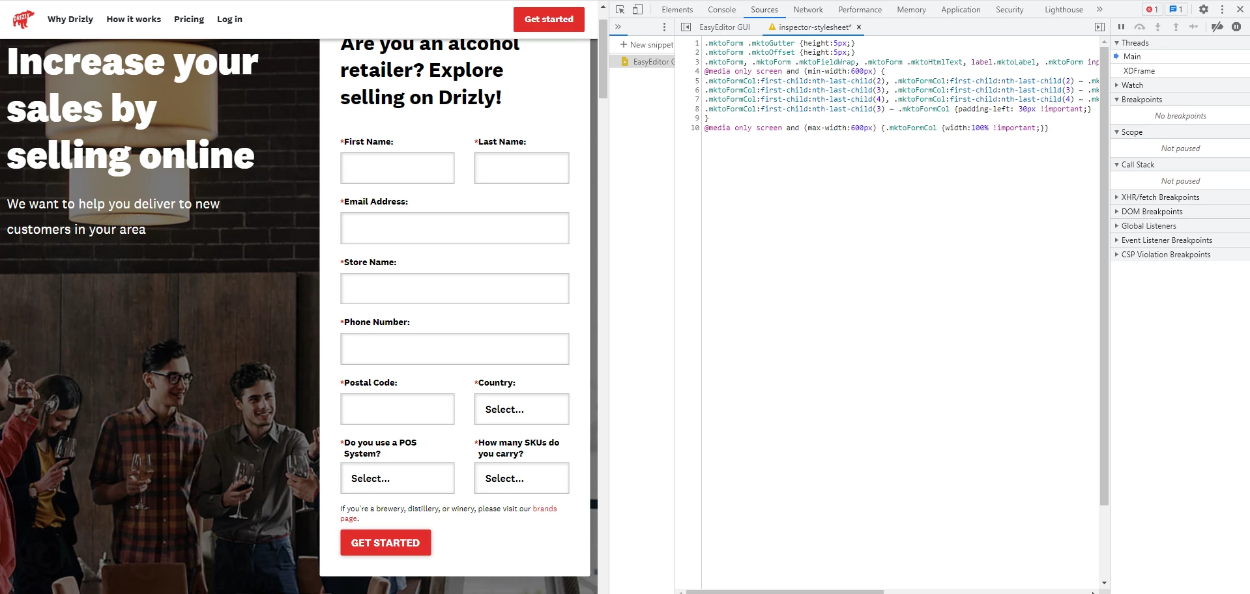Switch to the Network tab
1250x594 pixels.
[808, 9]
